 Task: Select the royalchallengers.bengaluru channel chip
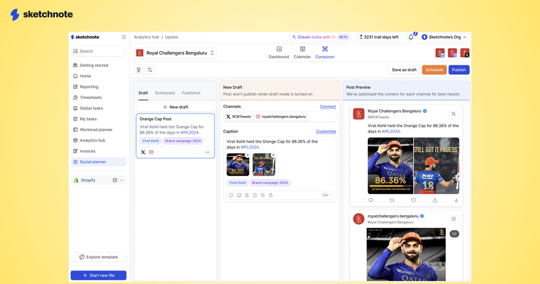point(281,117)
